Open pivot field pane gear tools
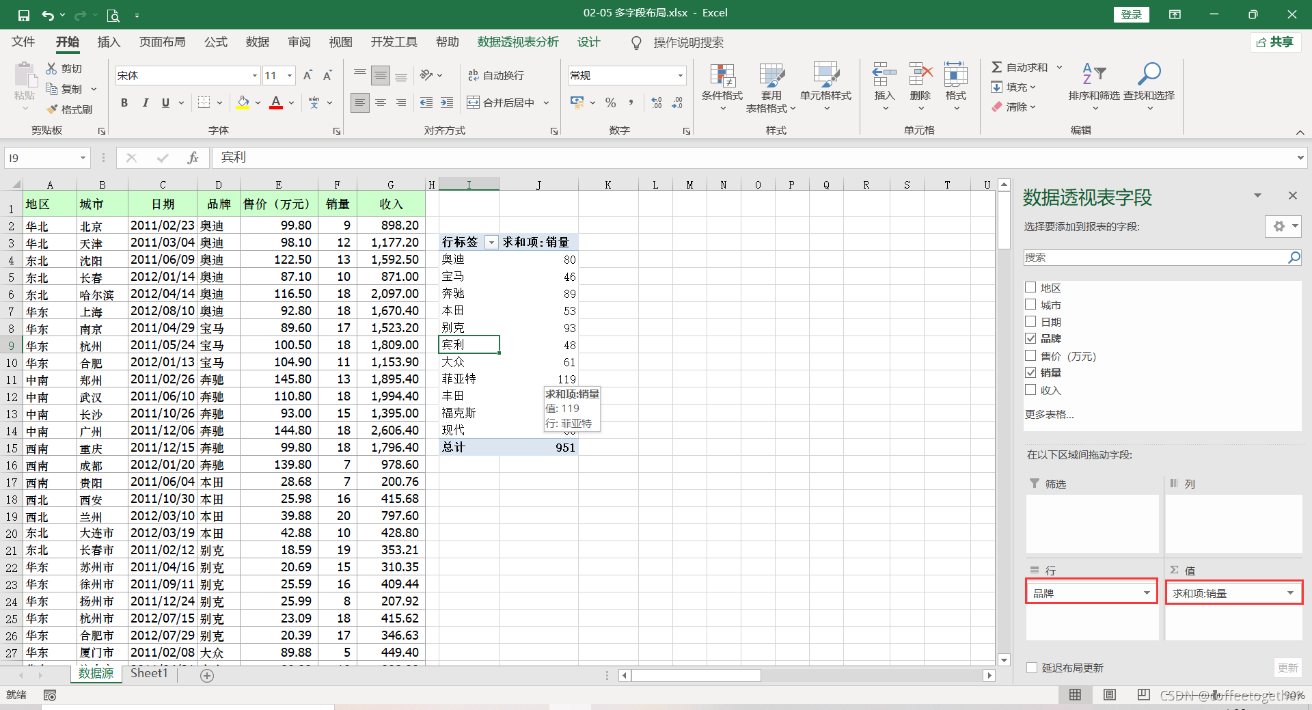 tap(1283, 226)
